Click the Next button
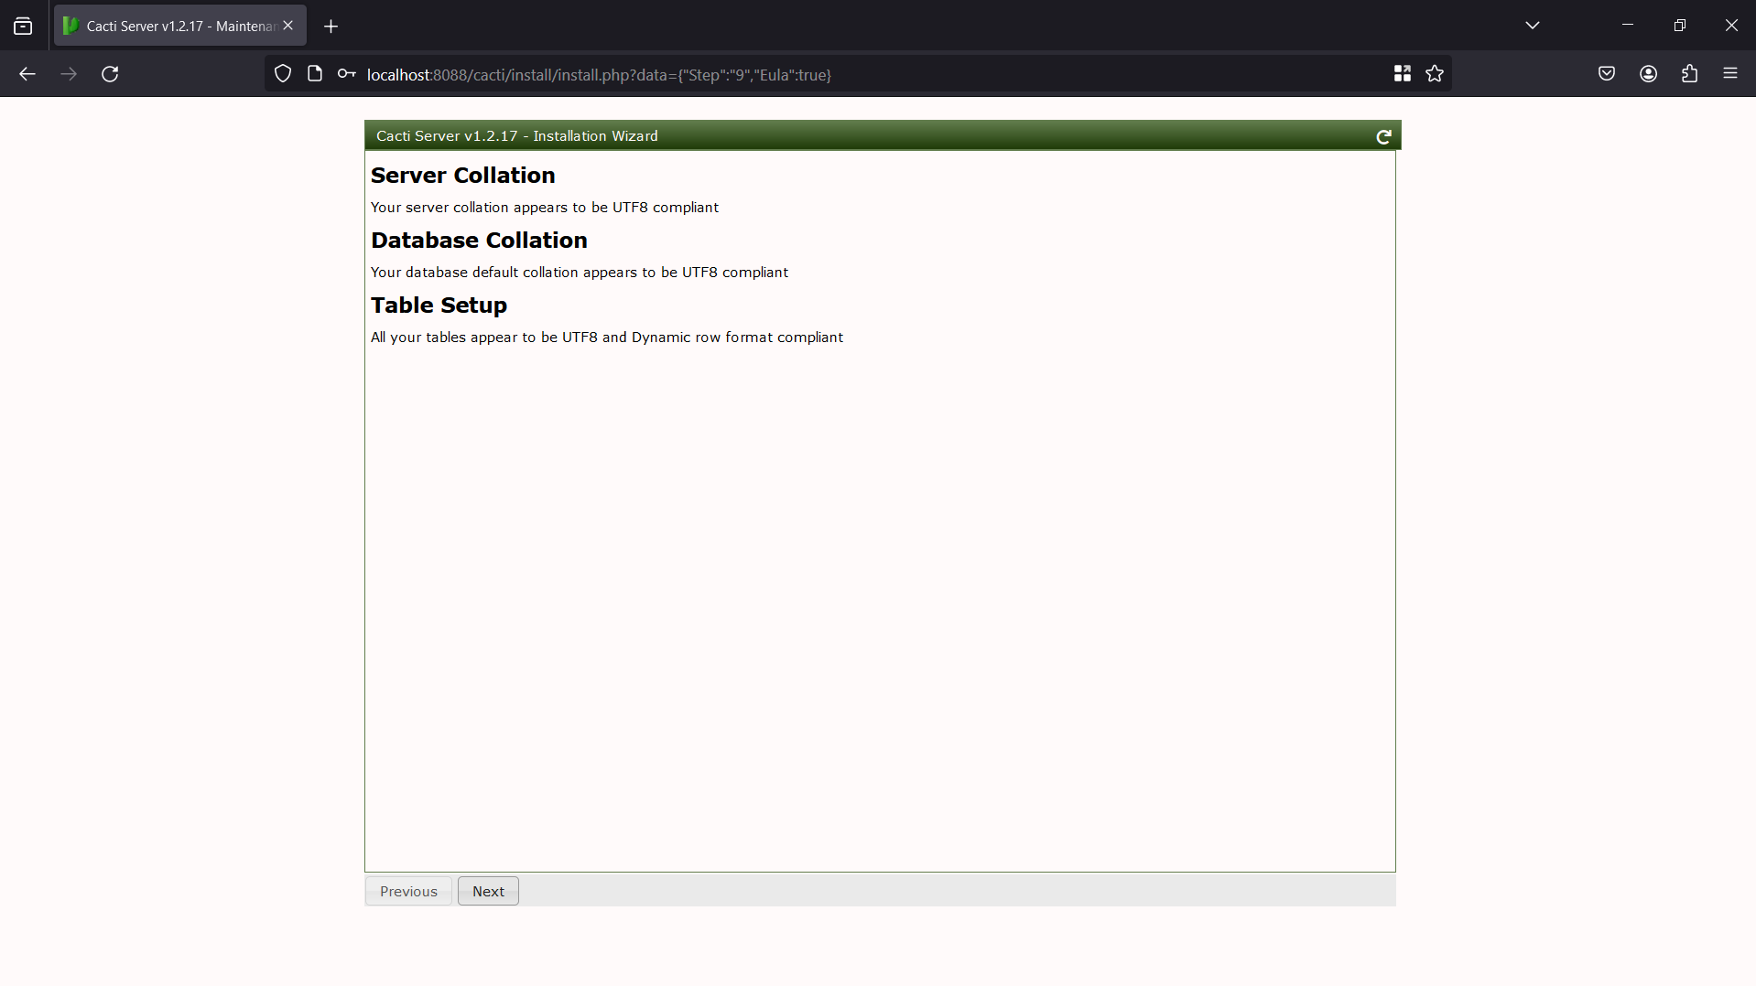 (x=488, y=891)
